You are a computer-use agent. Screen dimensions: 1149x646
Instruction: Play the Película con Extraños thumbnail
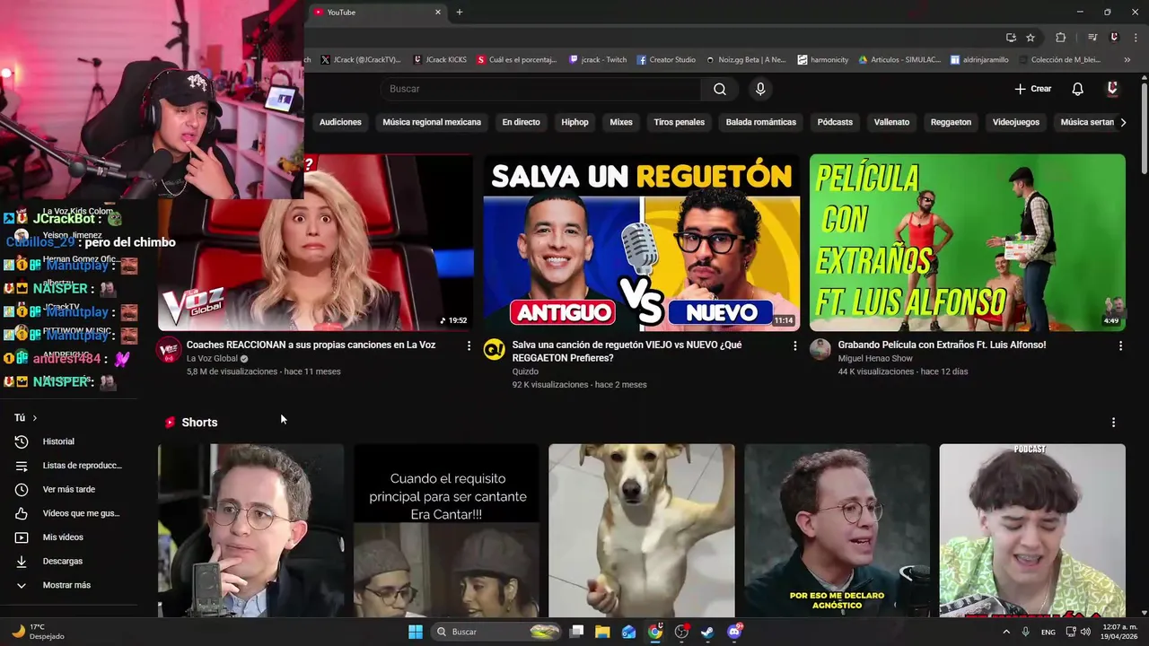(x=967, y=242)
